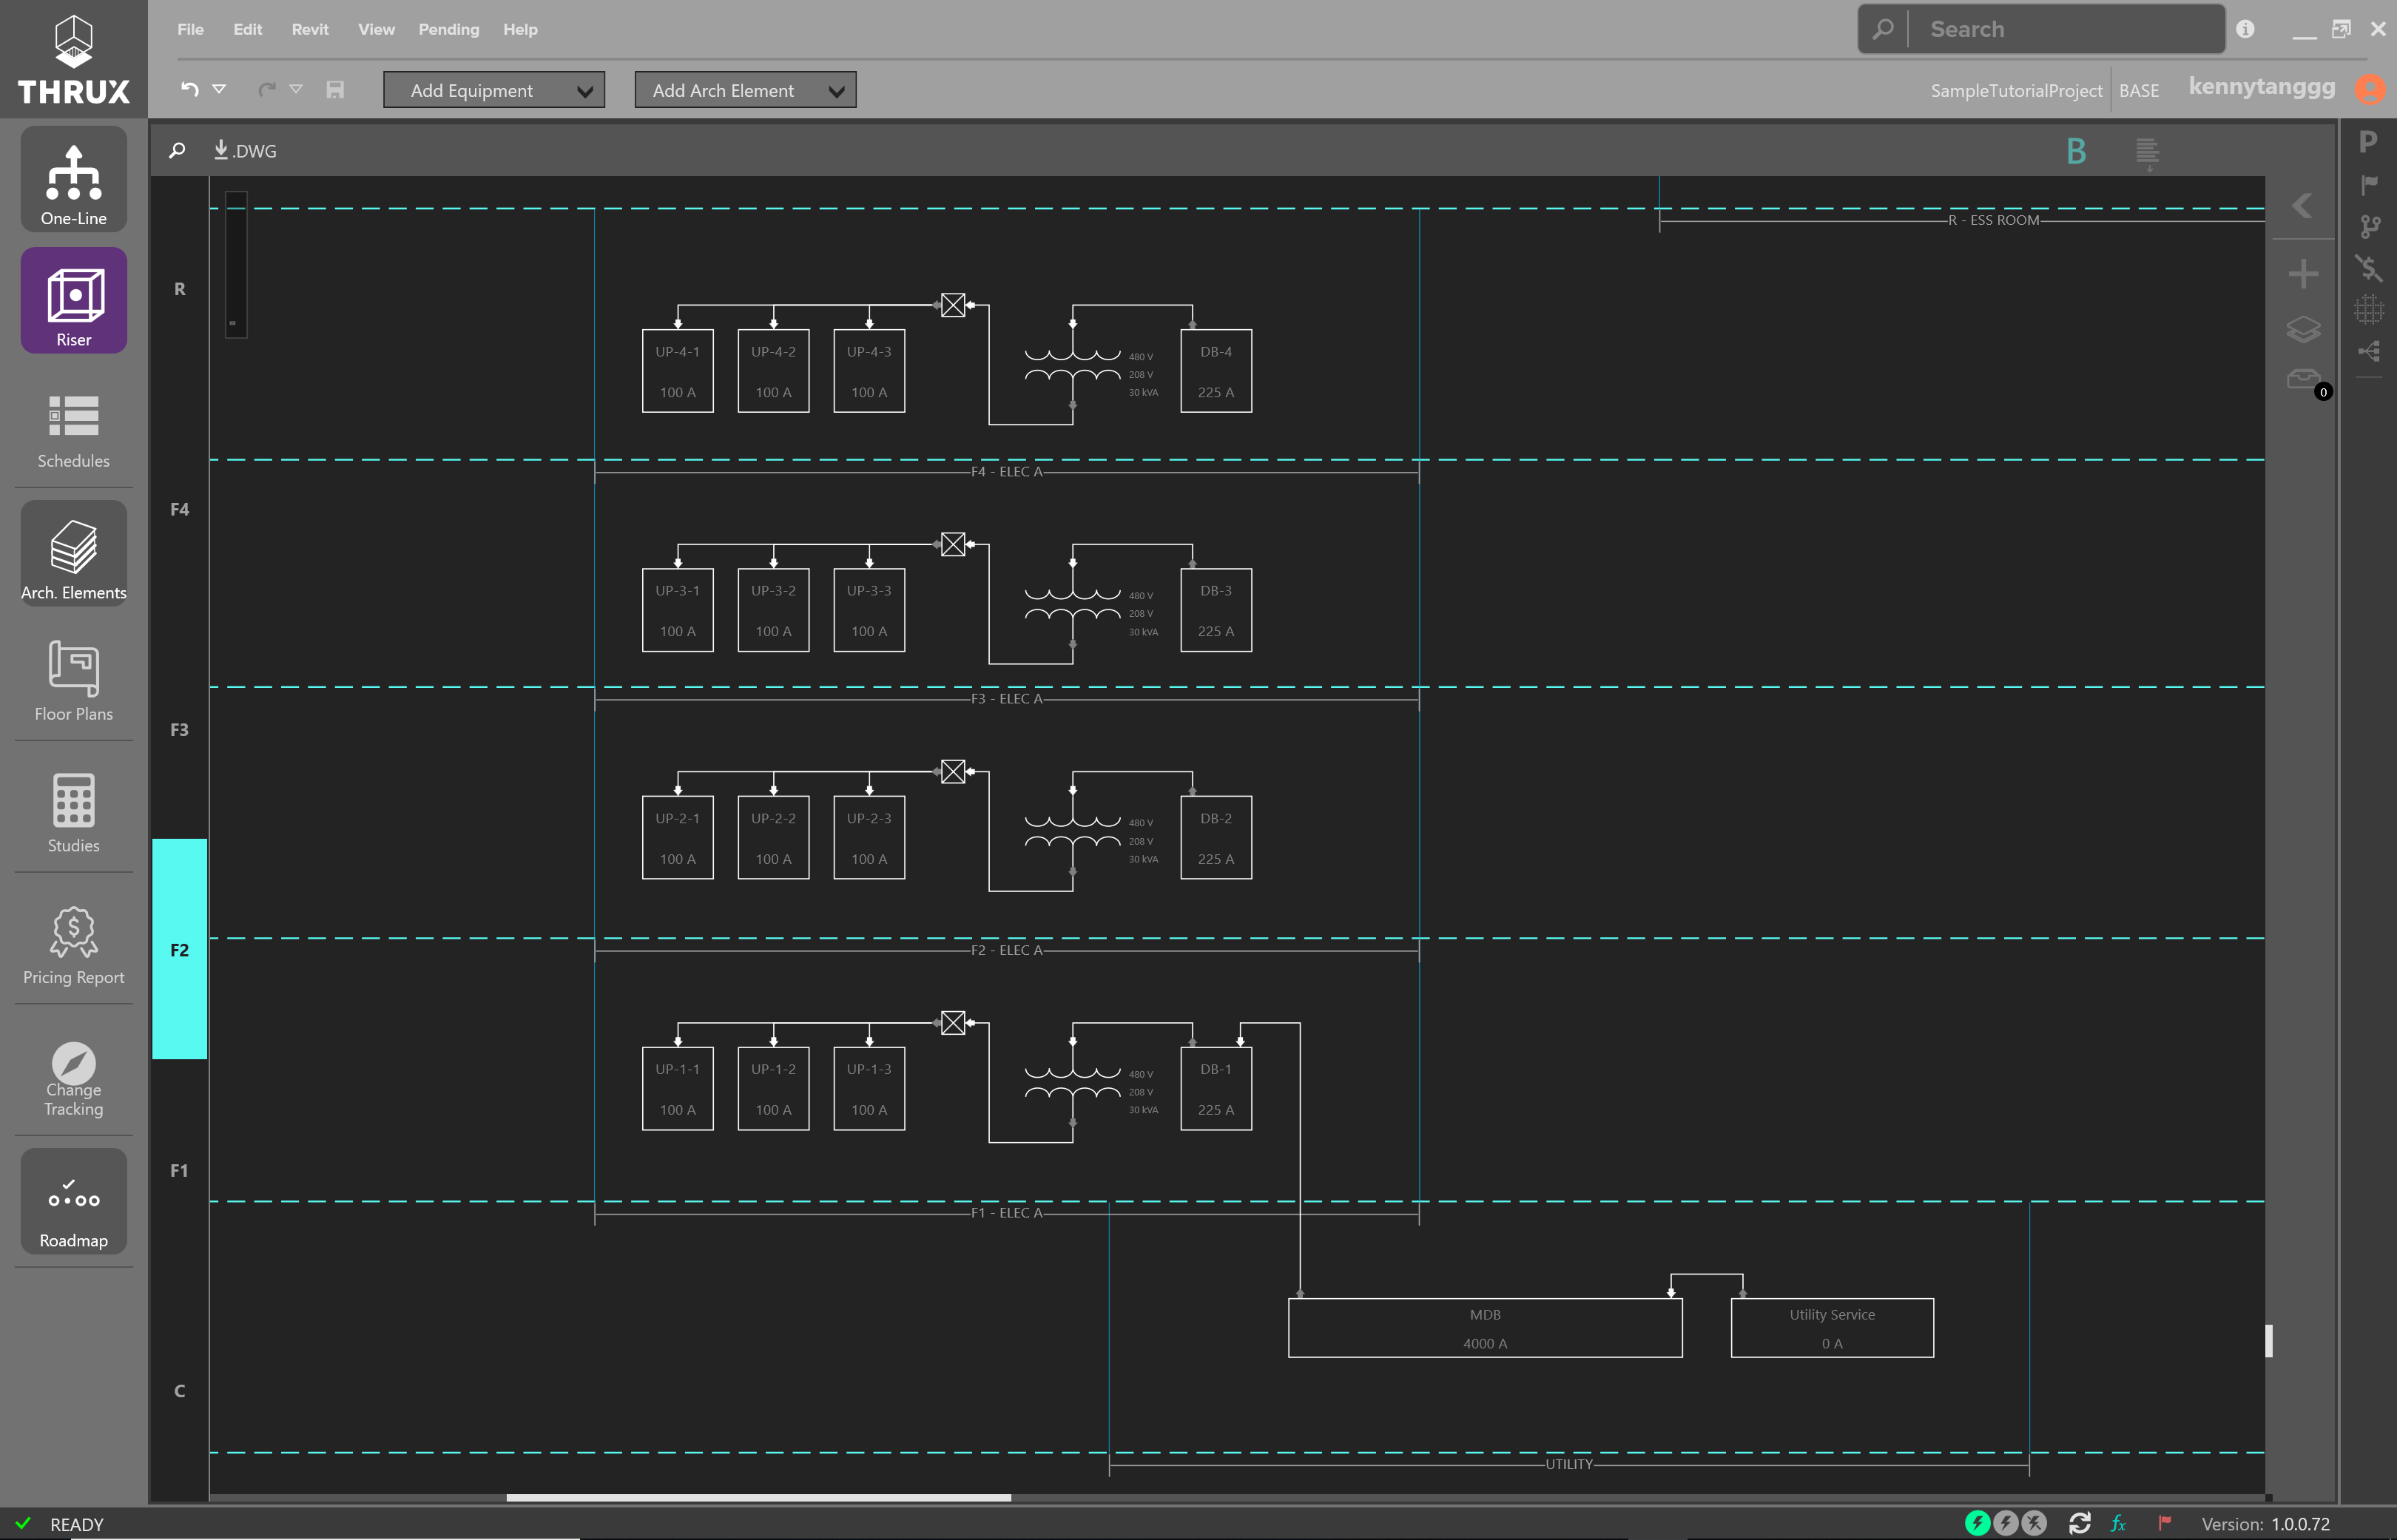This screenshot has height=1540, width=2397.
Task: Open the File menu
Action: coord(190,29)
